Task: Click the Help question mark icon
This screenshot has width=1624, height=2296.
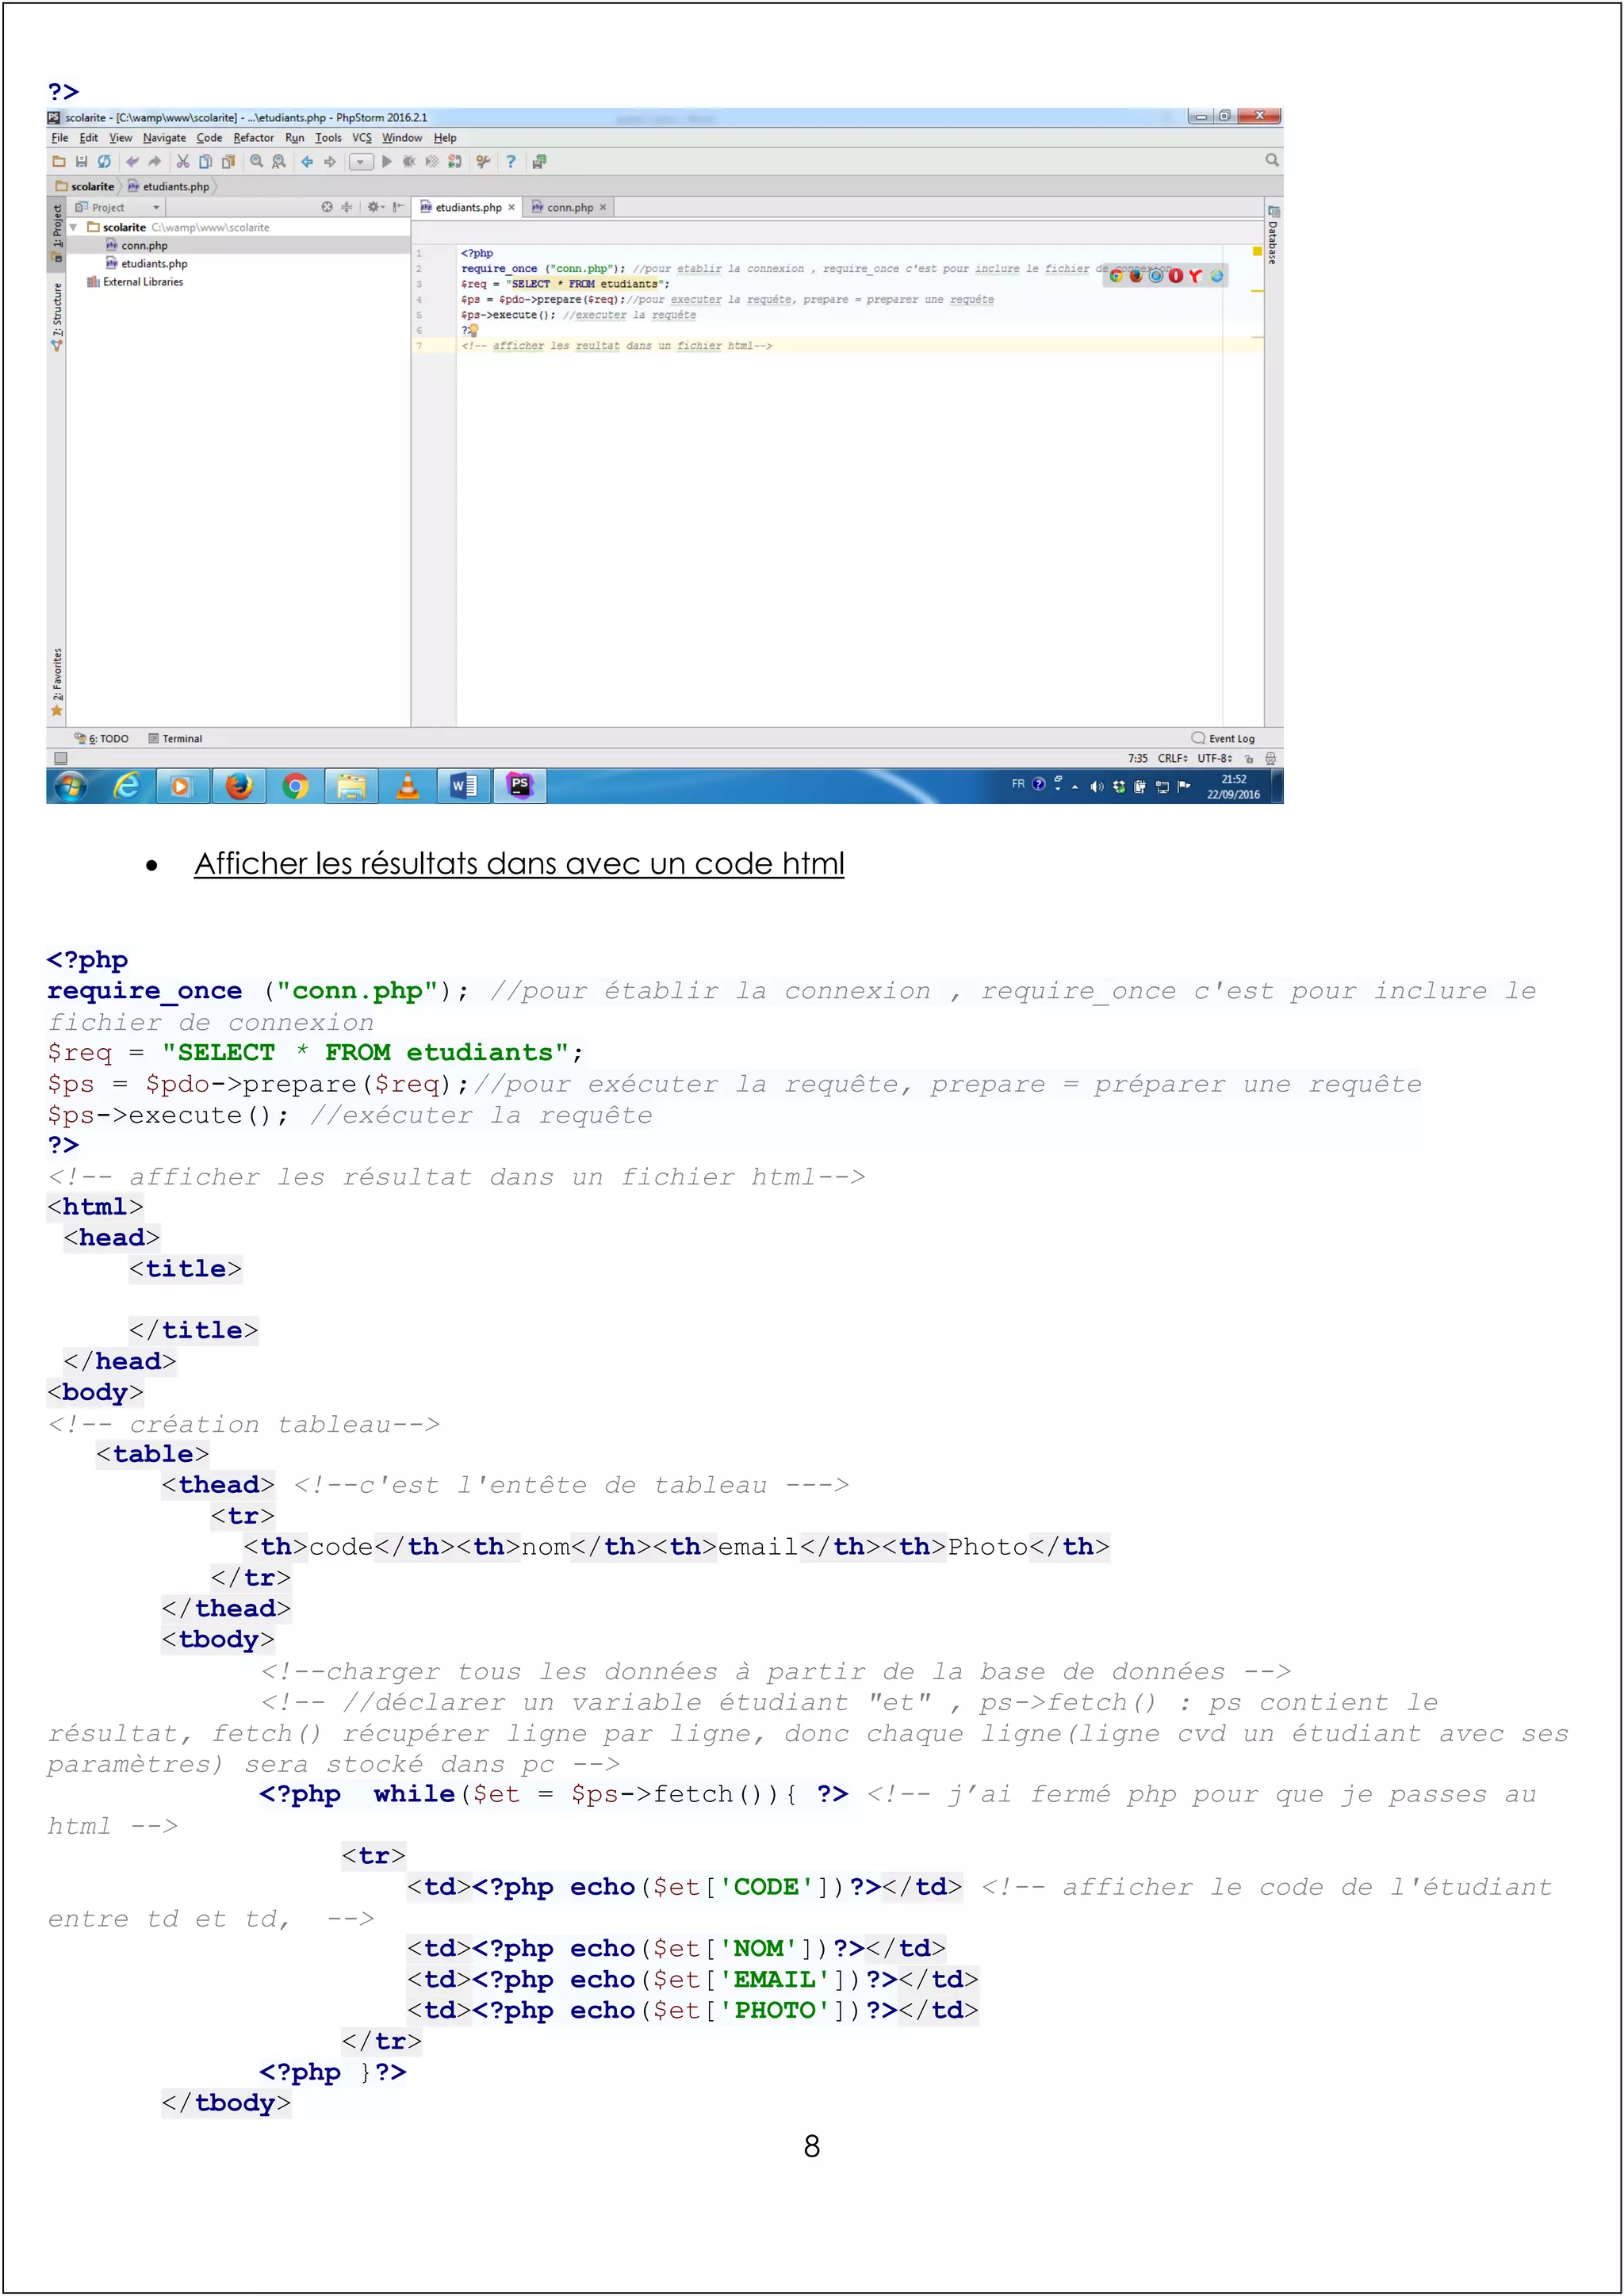Action: tap(511, 161)
